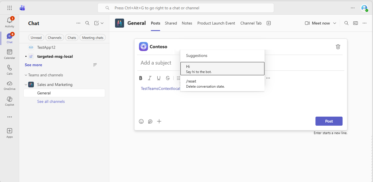Expand the new chat options chevron
This screenshot has height=182, width=373.
tap(102, 23)
